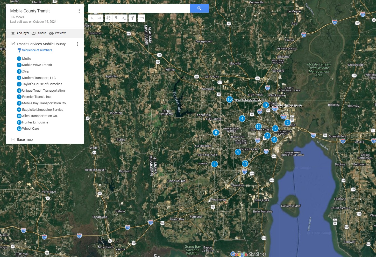376x257 pixels.
Task: Select Mobile Bay Transportation Co. item
Action: coord(44,103)
